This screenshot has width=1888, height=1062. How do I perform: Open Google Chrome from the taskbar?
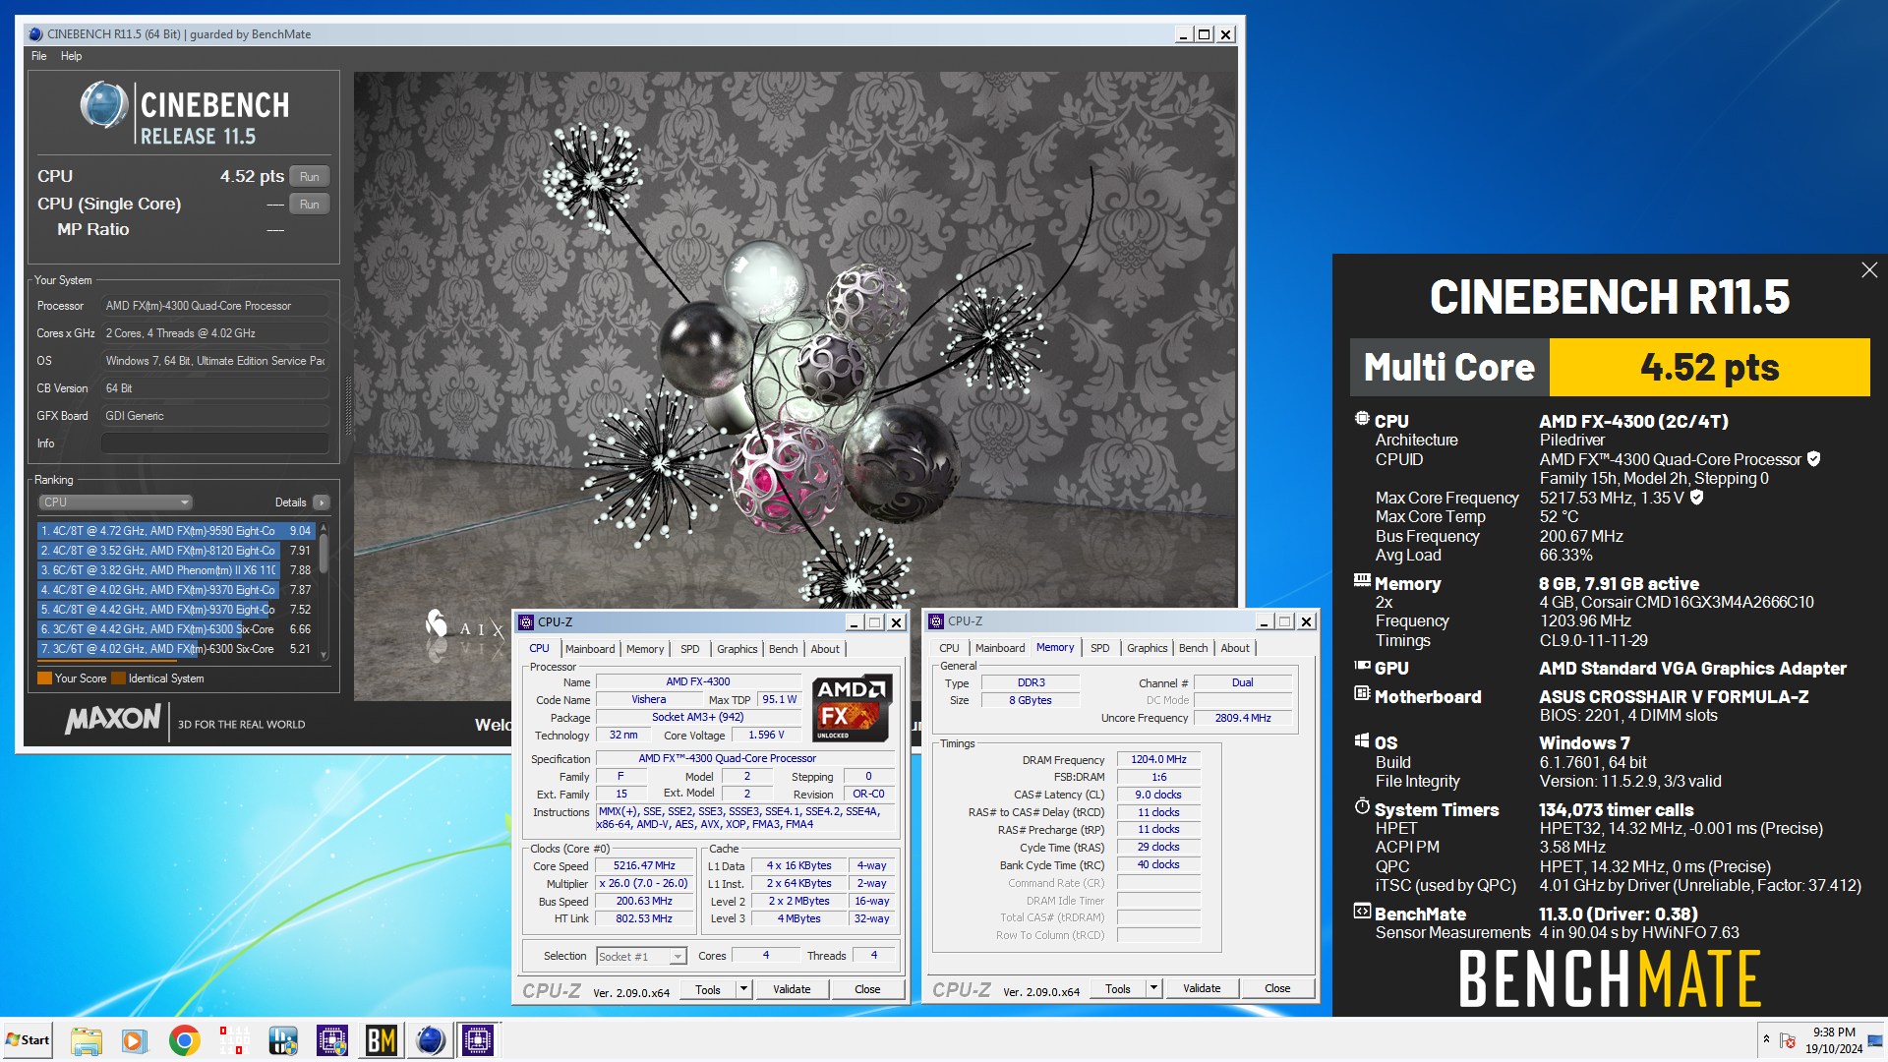(x=184, y=1040)
